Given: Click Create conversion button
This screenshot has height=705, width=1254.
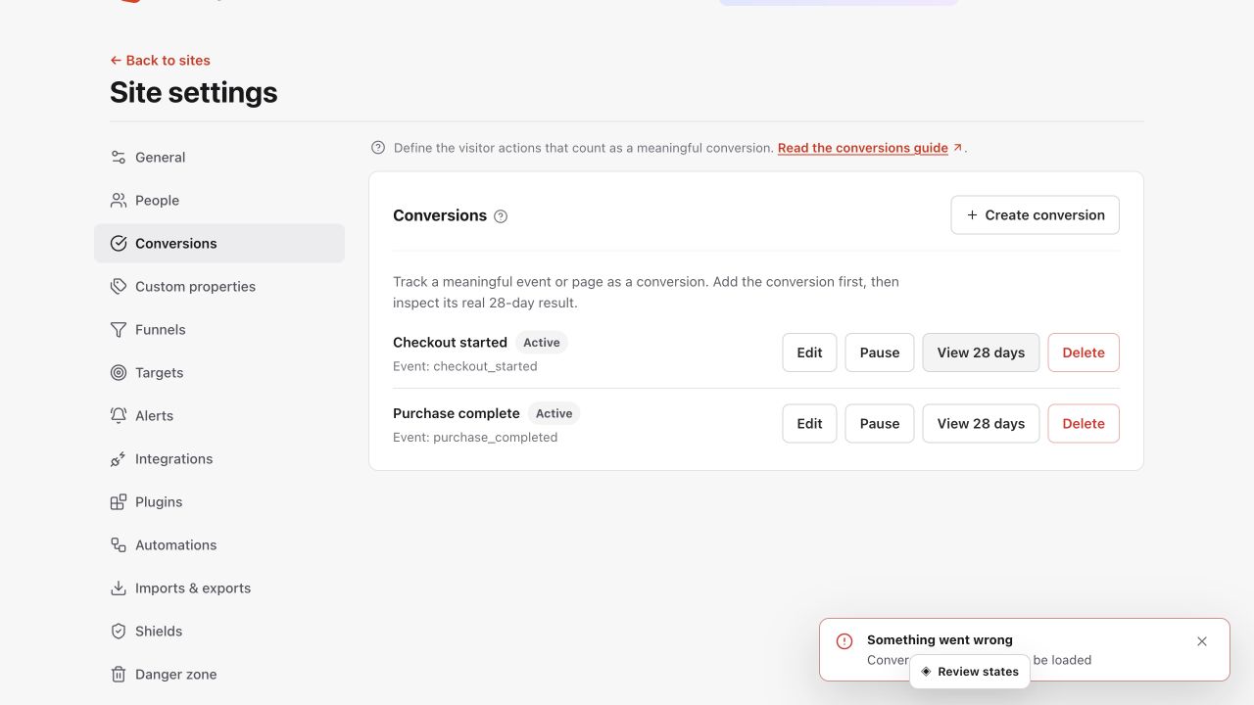Looking at the screenshot, I should tap(1035, 215).
